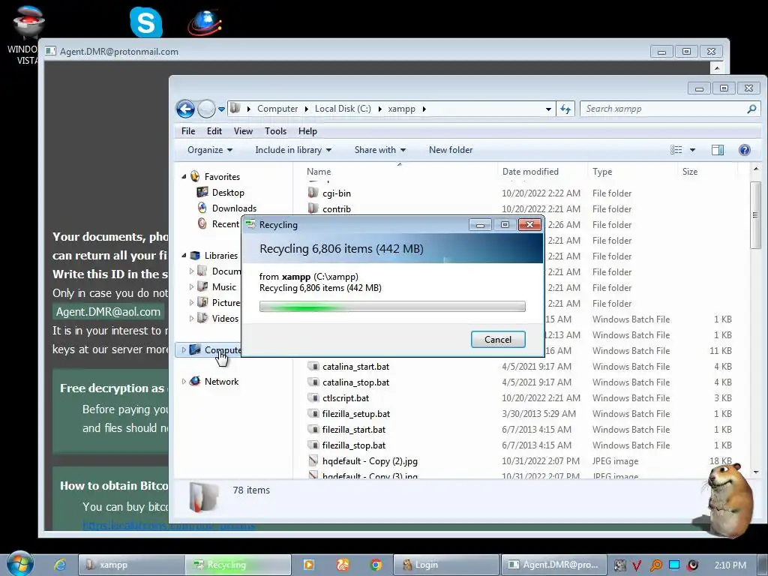Open Internet Explorer from taskbar

(x=60, y=565)
